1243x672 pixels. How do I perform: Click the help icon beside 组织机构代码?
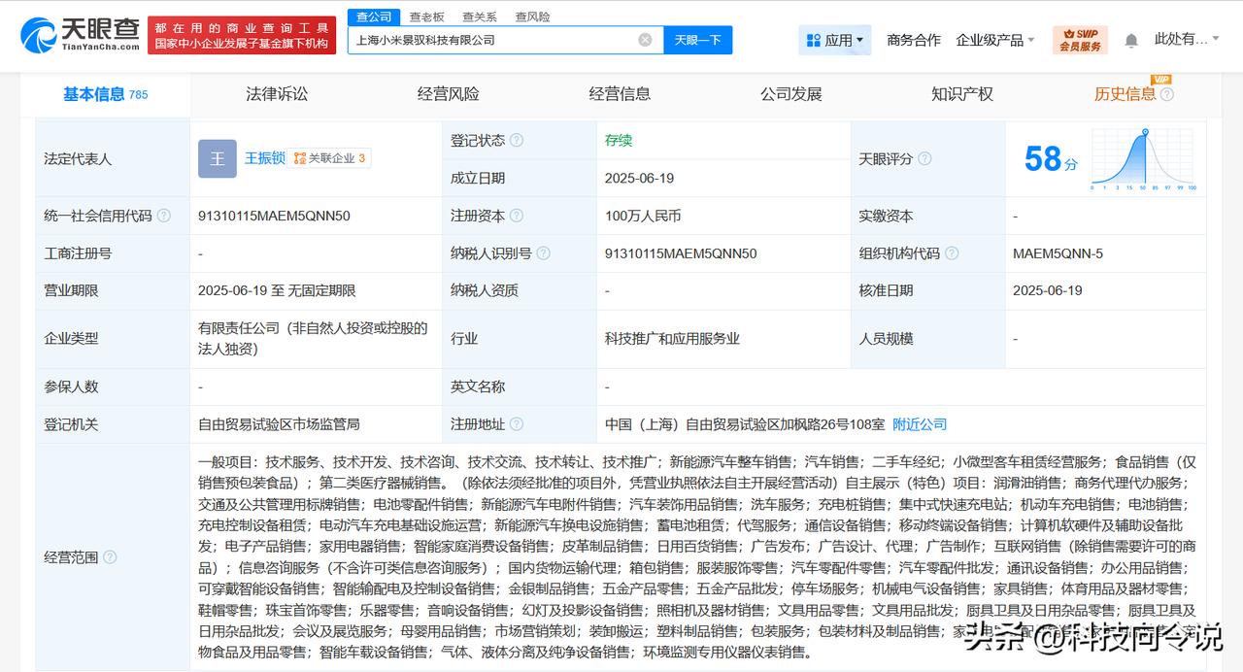[952, 253]
